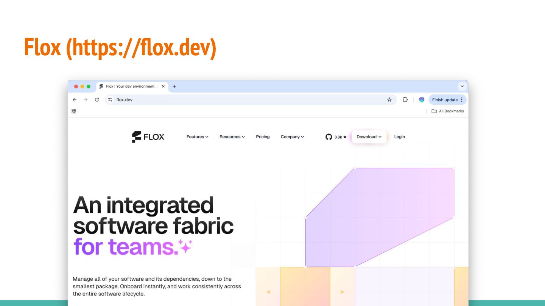Click the Flox logo in the site header
This screenshot has height=306, width=545.
(x=148, y=137)
